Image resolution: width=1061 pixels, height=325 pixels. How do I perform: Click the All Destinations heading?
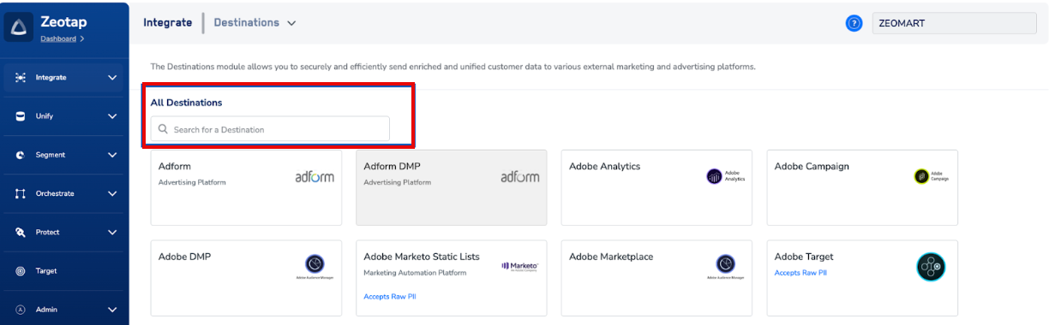[x=186, y=103]
